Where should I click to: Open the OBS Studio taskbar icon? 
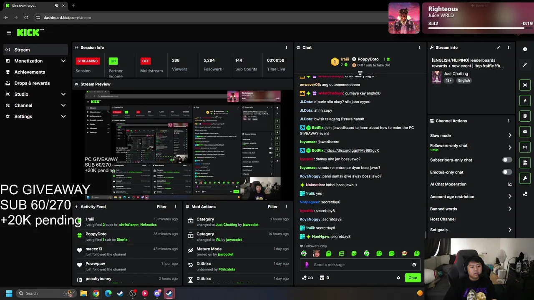(x=133, y=293)
